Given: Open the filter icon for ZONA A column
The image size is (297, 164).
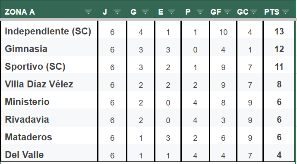Looking at the screenshot, I should point(88,12).
